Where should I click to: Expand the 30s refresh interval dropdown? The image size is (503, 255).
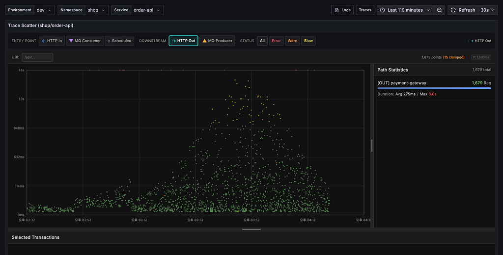pos(488,10)
